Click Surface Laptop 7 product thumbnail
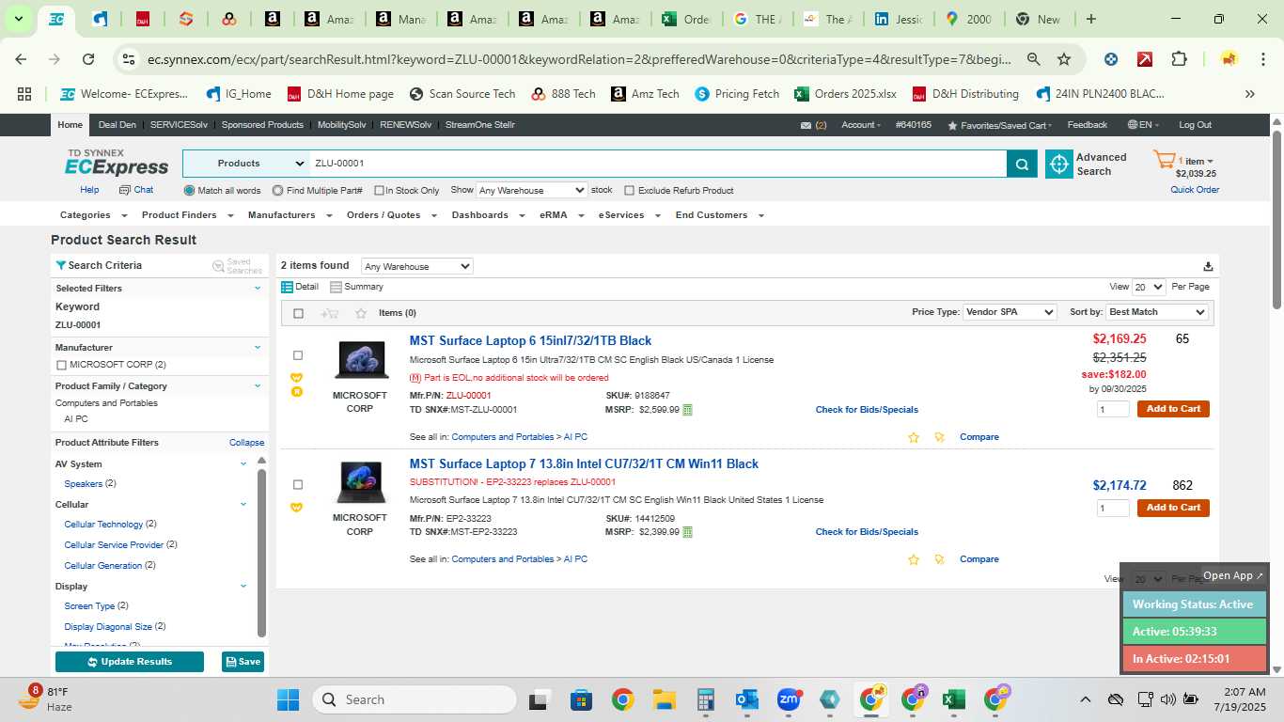The height and width of the screenshot is (722, 1284). (x=361, y=483)
